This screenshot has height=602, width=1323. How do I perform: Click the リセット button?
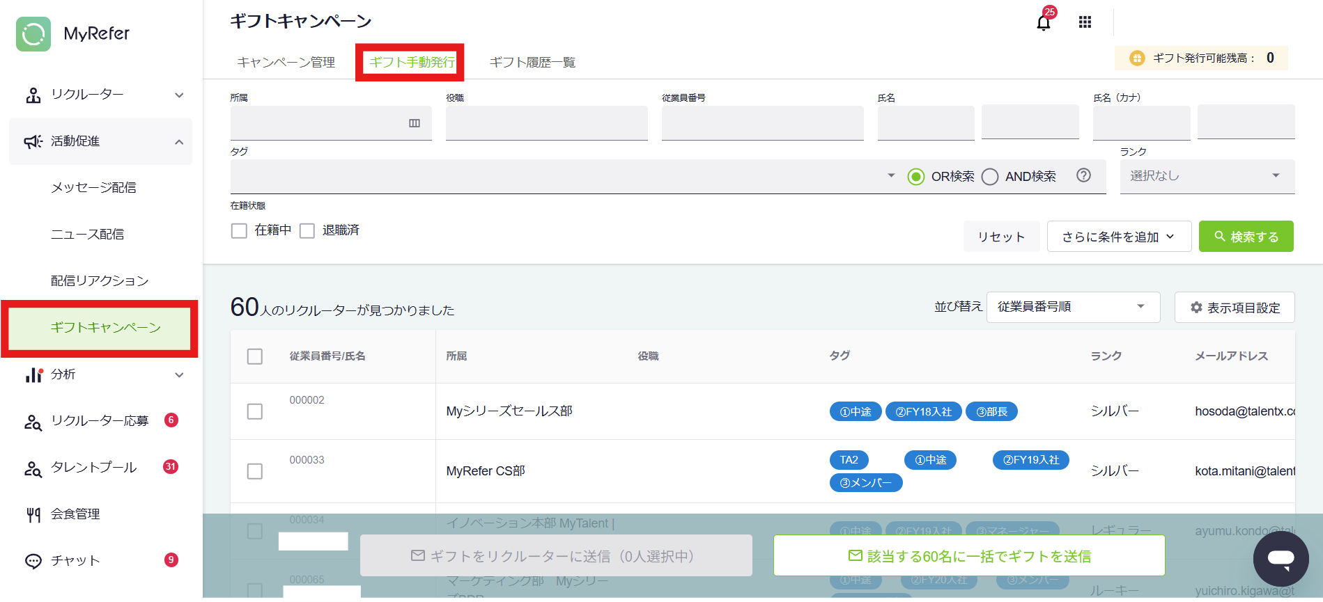1001,237
